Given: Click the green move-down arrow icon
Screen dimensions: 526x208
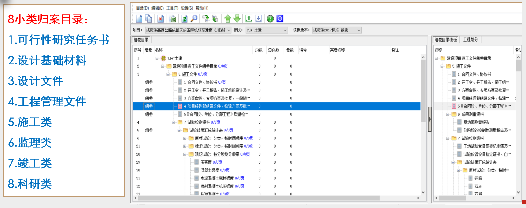Looking at the screenshot, I should tap(237, 19).
